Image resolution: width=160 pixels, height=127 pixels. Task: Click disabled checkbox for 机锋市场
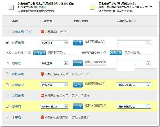(x=7, y=74)
